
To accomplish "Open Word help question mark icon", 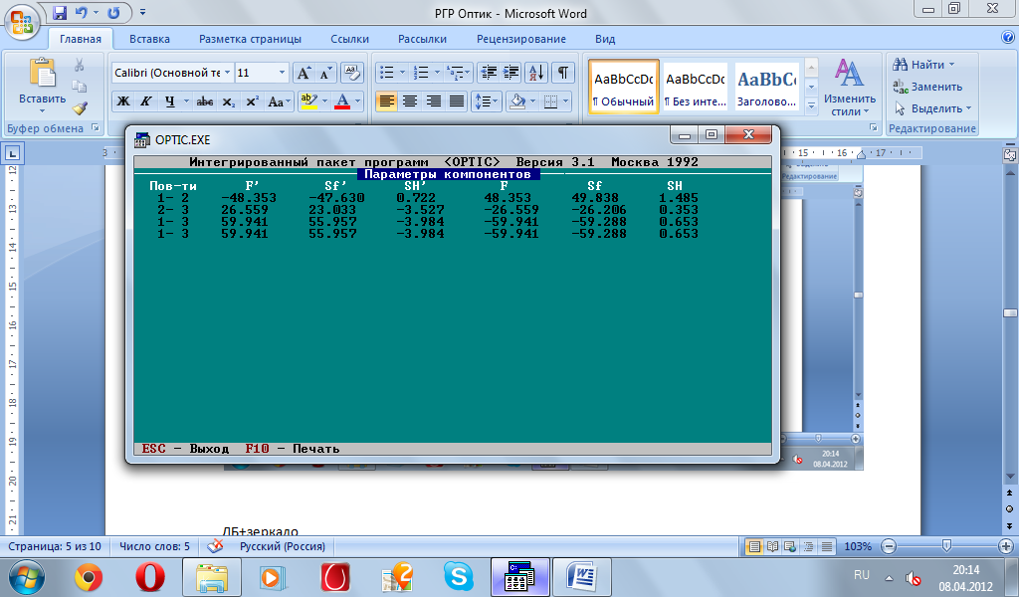I will [1007, 38].
